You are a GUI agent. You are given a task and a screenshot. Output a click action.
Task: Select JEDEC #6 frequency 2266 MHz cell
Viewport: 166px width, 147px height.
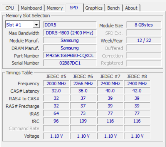83,84
